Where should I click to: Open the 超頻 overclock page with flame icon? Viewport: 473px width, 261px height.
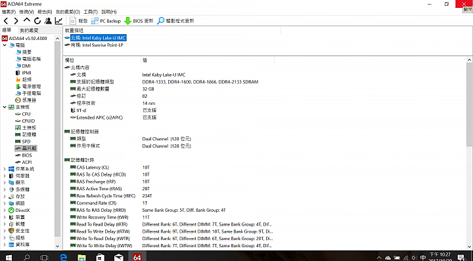(x=23, y=79)
